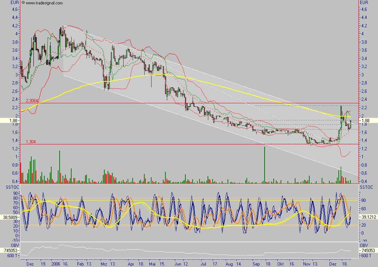The image size is (378, 267).
Task: Select the Jul month label on time axis
Action: (203, 264)
